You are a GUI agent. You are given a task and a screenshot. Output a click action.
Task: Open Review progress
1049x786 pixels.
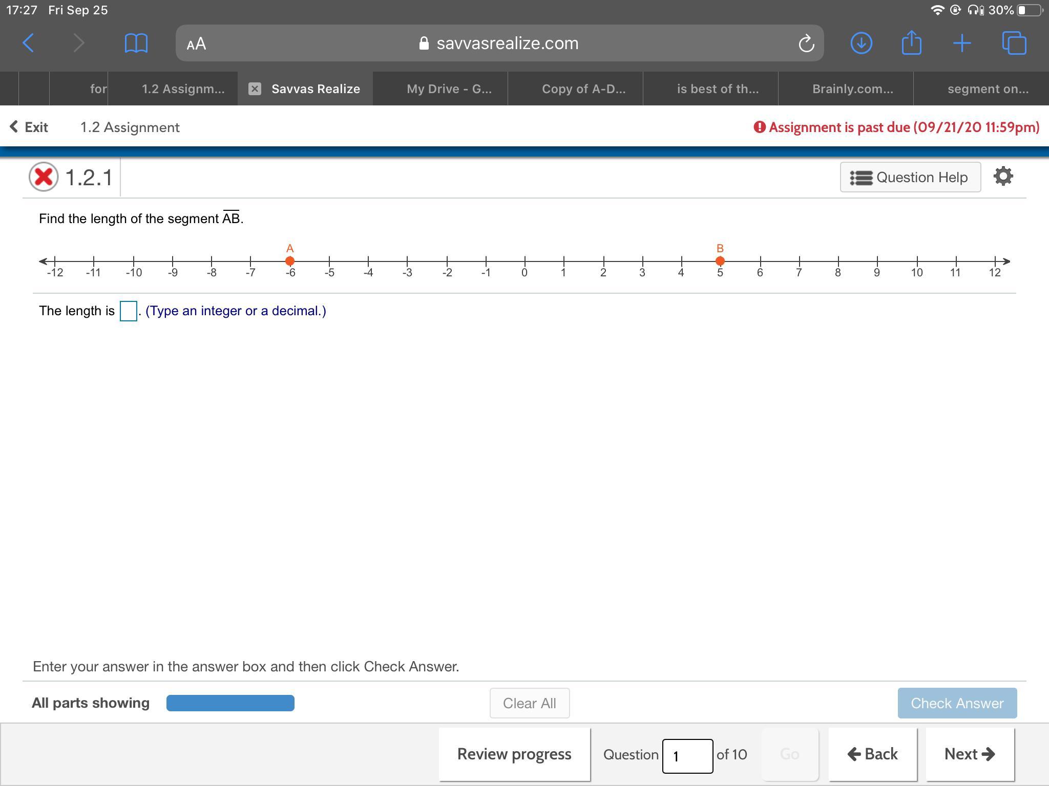point(514,754)
